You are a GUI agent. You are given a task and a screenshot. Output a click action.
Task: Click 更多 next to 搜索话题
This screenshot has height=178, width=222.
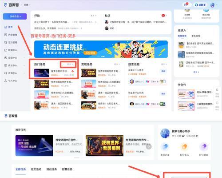pyautogui.click(x=164, y=65)
